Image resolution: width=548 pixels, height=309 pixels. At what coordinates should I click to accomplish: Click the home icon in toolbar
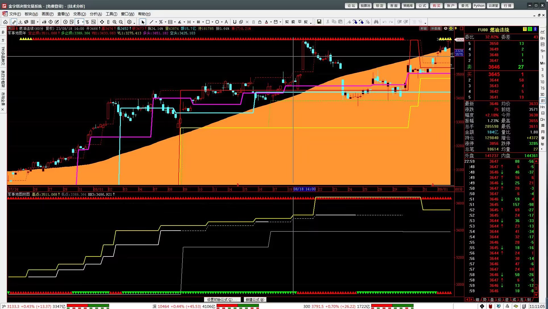(x=5, y=22)
